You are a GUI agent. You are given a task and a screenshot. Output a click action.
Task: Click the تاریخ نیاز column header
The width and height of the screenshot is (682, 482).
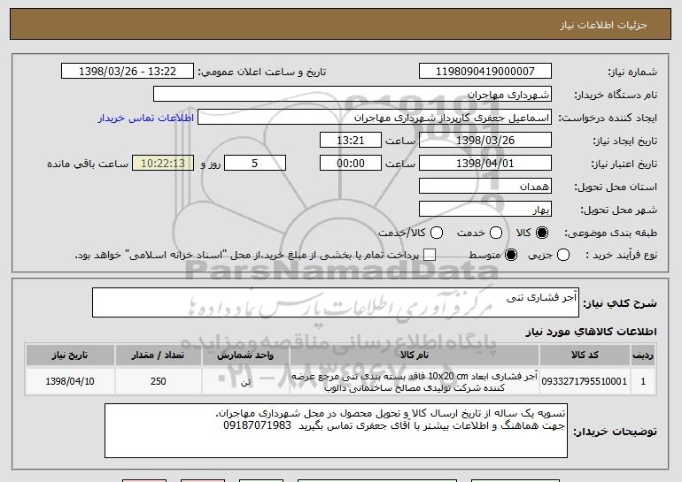point(70,356)
